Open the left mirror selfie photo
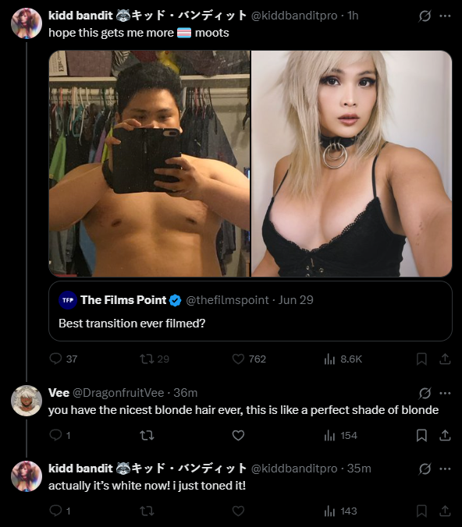462x527 pixels. pos(149,164)
